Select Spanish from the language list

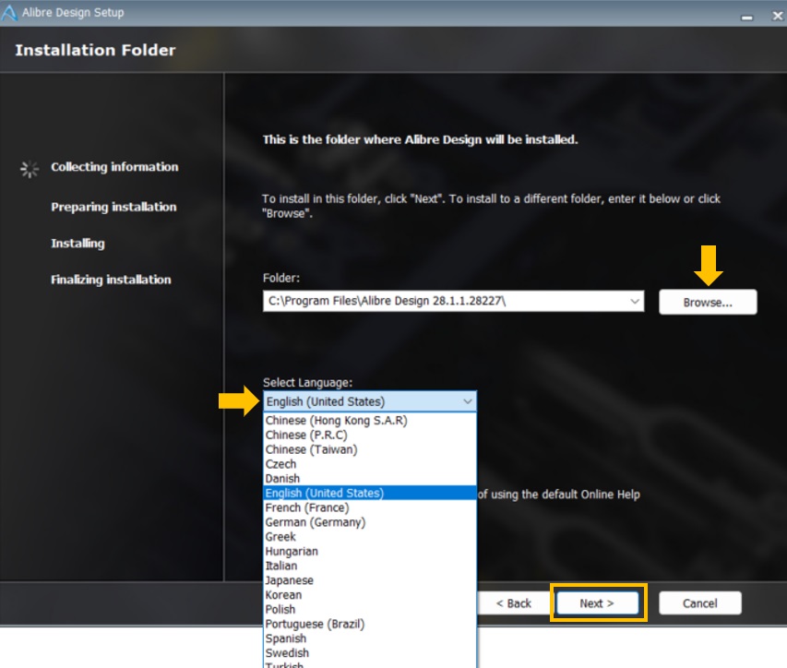[285, 638]
